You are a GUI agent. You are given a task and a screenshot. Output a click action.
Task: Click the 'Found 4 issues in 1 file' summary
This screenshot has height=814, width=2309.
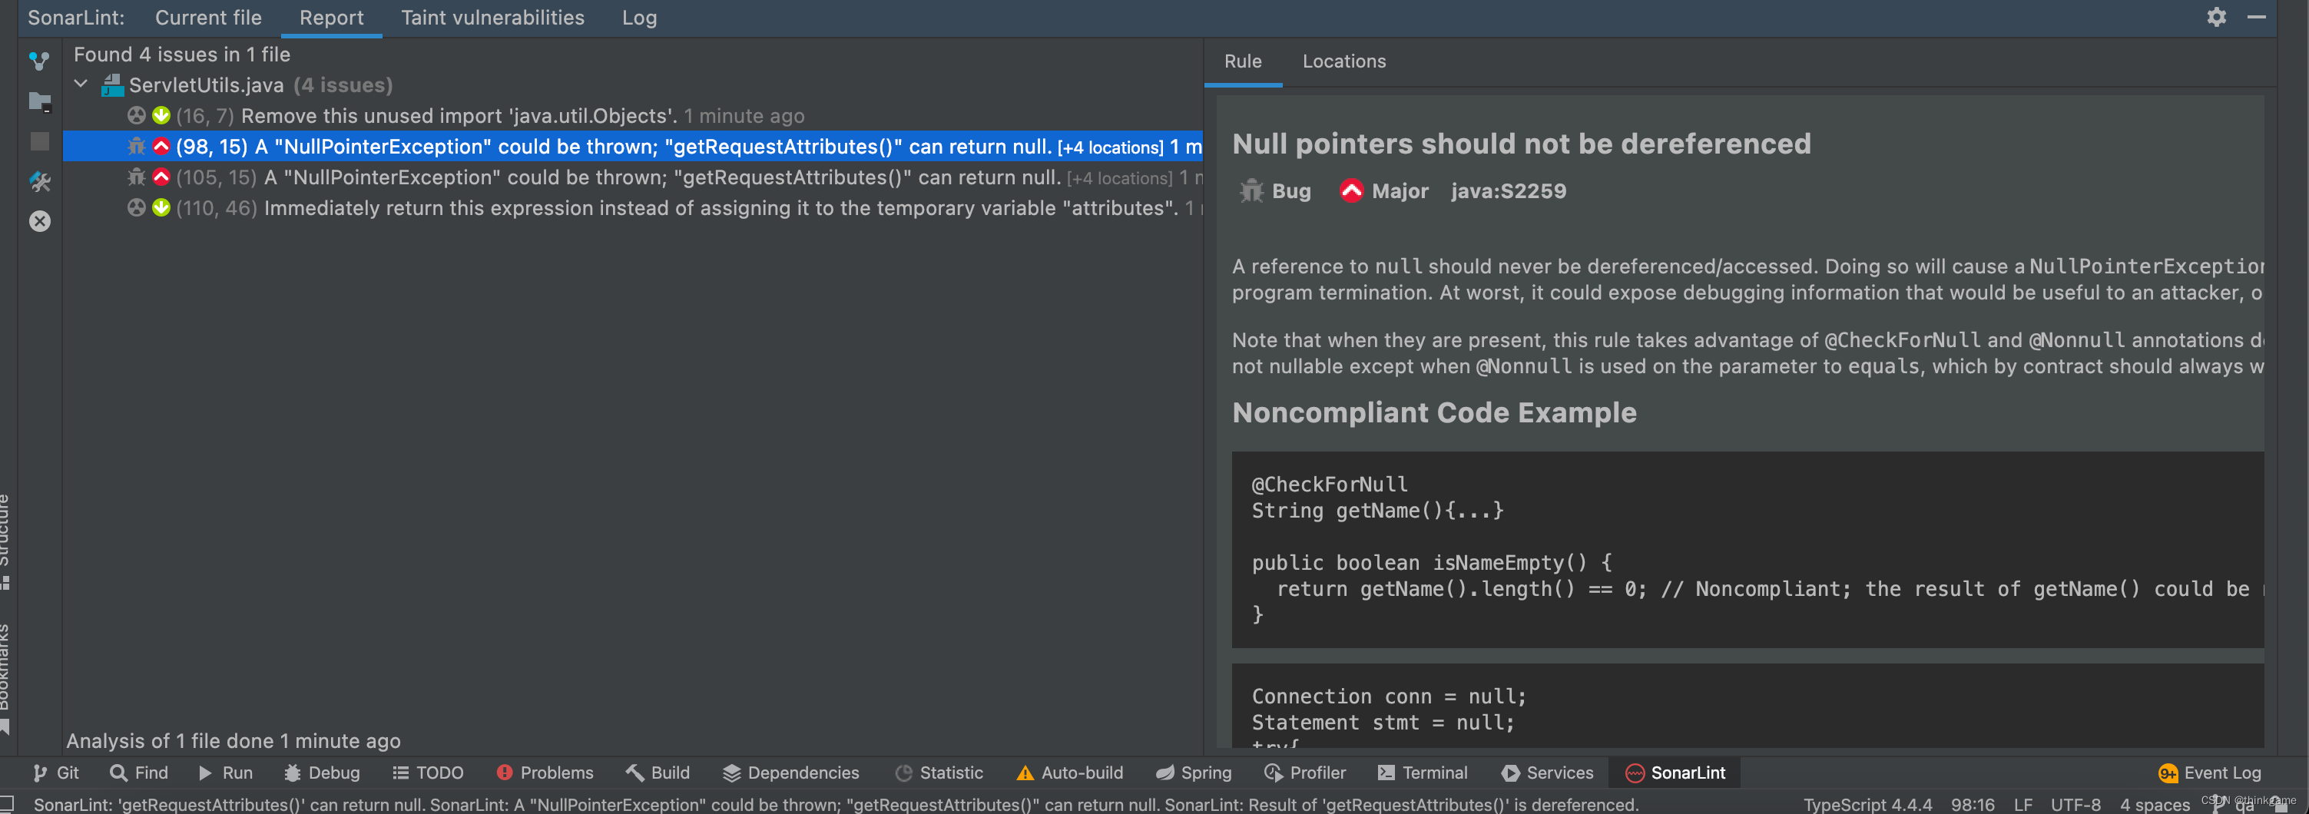pos(182,55)
